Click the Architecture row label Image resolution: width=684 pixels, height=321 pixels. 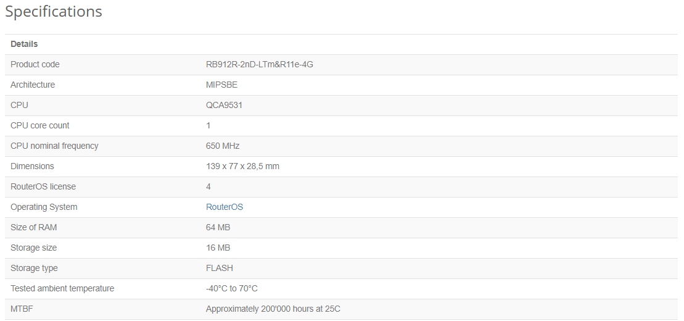pyautogui.click(x=33, y=85)
